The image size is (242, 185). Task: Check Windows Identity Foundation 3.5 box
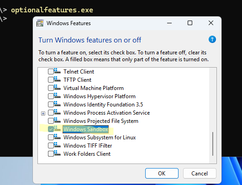[x=51, y=105]
